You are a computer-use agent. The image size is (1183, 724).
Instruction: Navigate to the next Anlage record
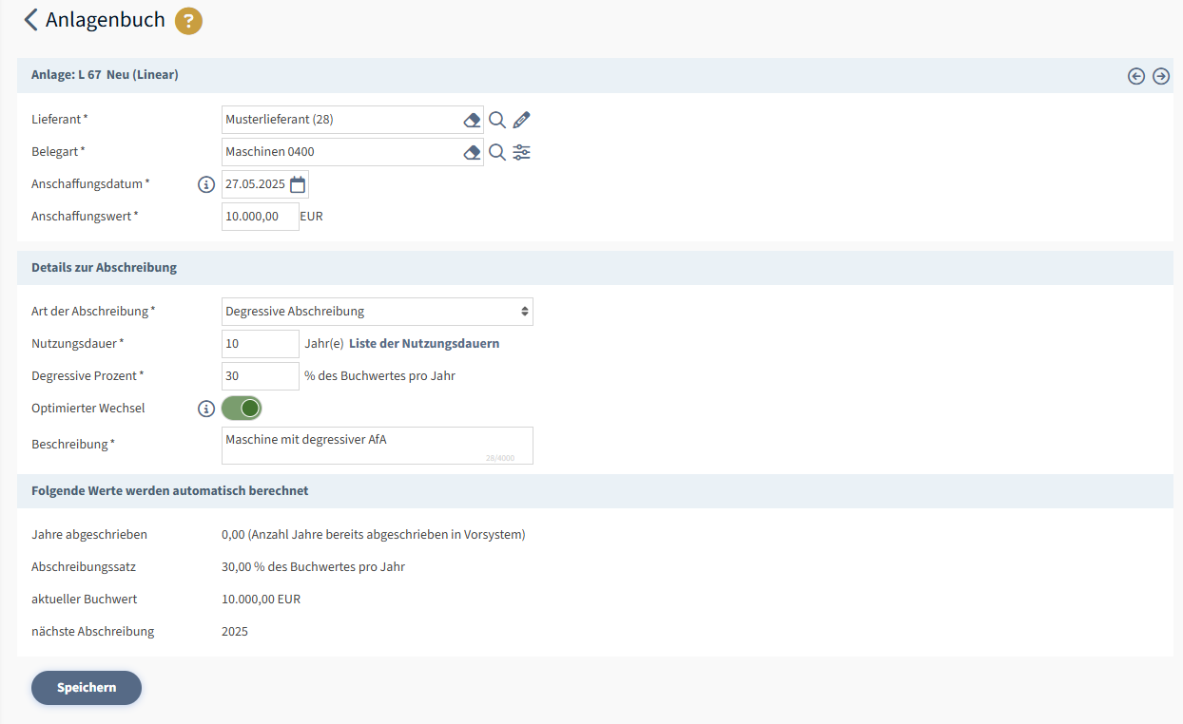point(1160,76)
